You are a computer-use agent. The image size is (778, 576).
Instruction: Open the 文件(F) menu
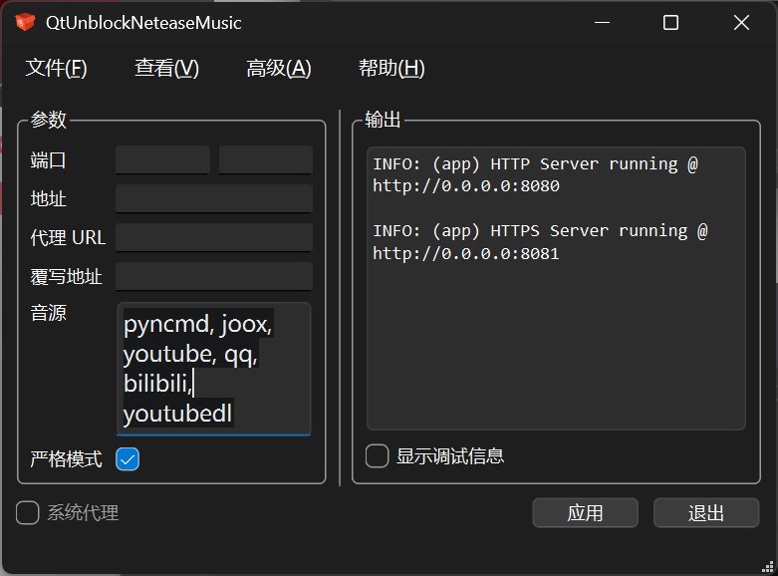click(56, 68)
